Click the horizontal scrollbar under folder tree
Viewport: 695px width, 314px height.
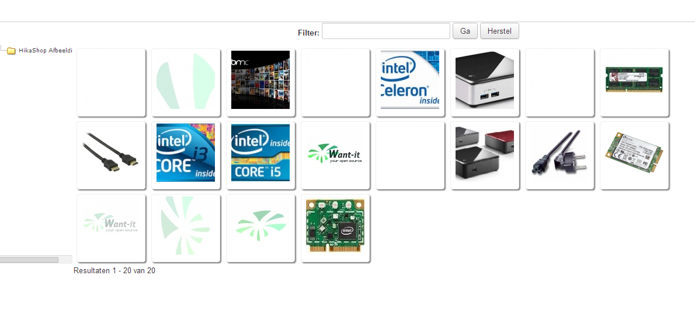click(x=29, y=260)
